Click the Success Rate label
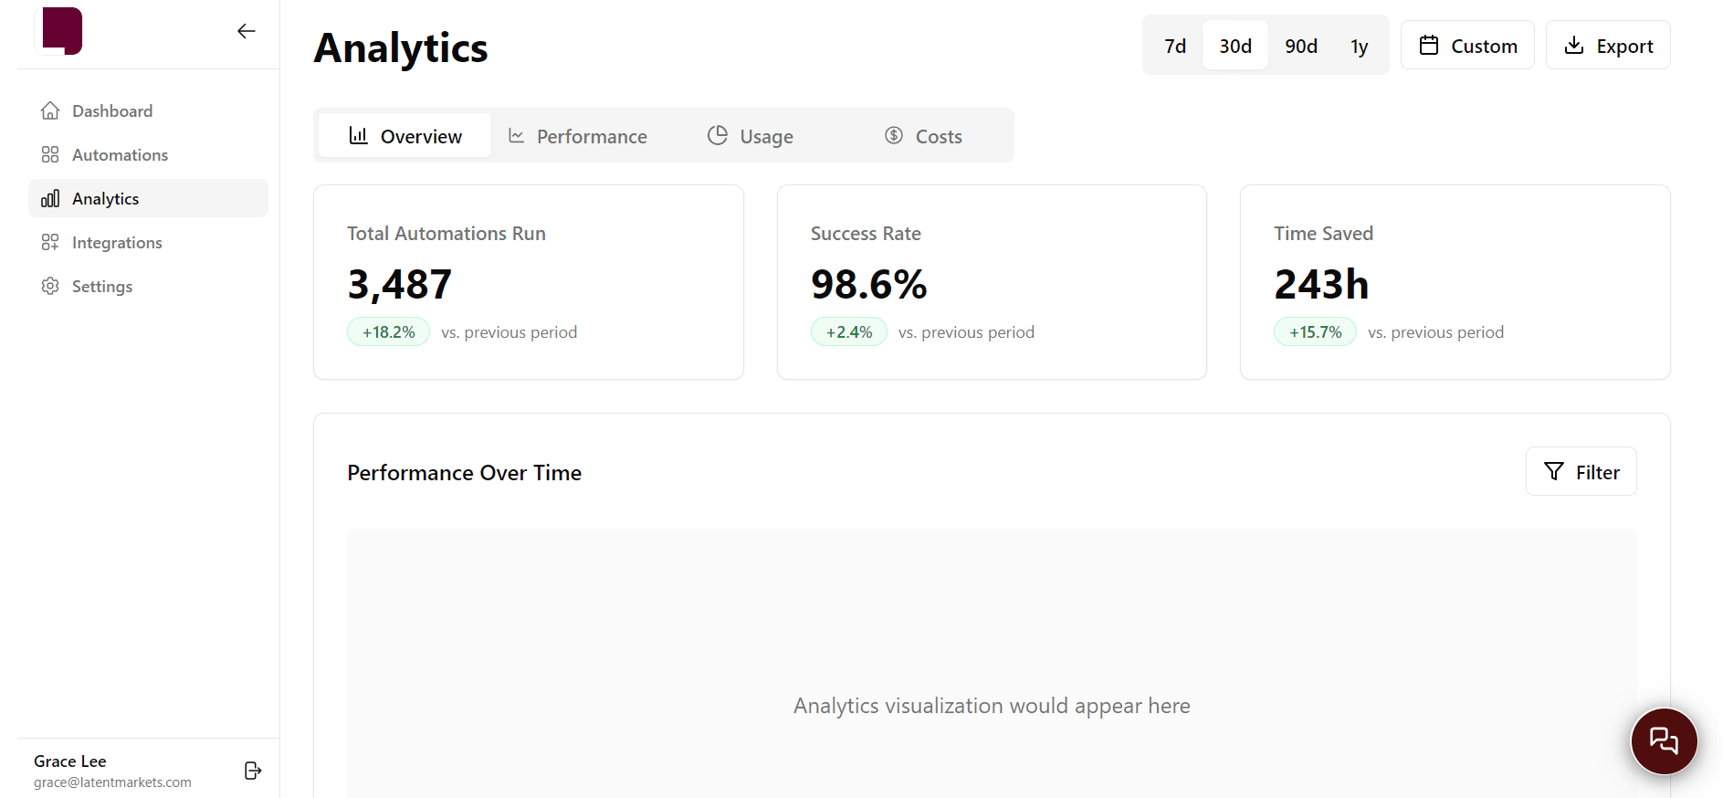This screenshot has width=1723, height=798. pyautogui.click(x=866, y=233)
